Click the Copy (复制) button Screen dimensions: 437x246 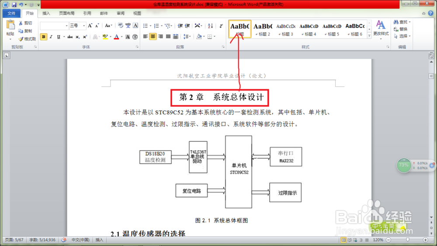coord(25,31)
